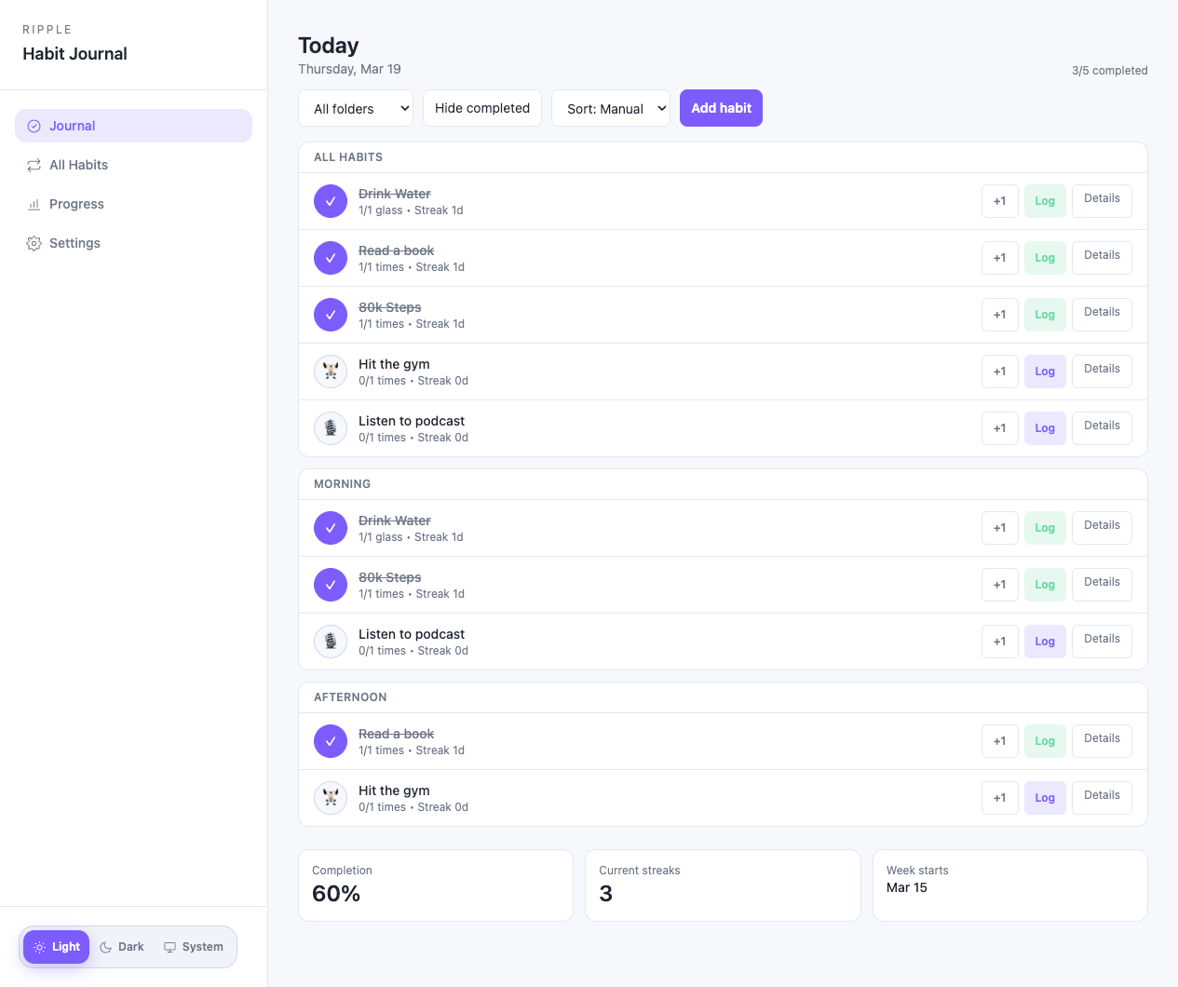This screenshot has height=987, width=1178.
Task: Toggle Listen to podcast completion in Morning
Action: pyautogui.click(x=331, y=642)
